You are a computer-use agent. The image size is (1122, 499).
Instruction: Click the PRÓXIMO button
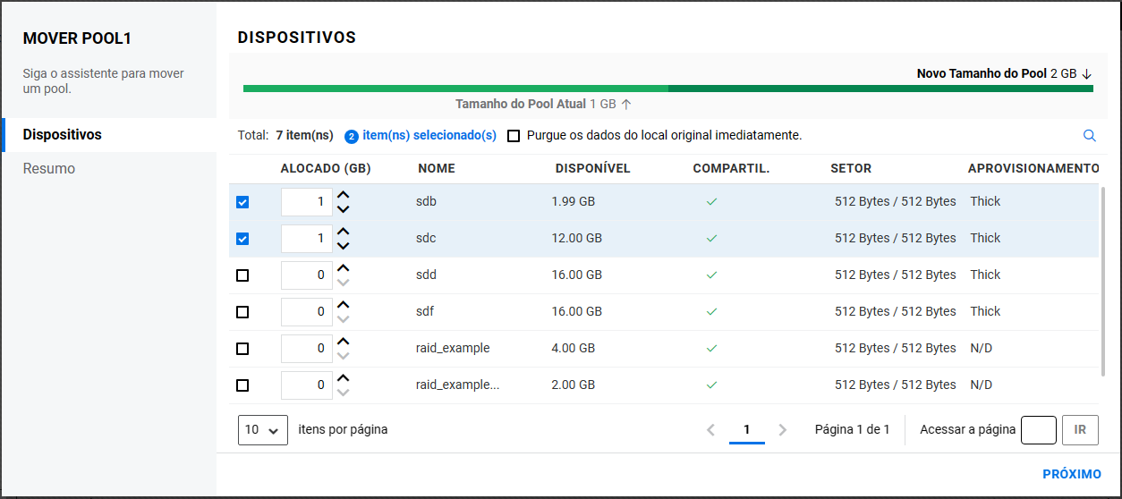1071,475
